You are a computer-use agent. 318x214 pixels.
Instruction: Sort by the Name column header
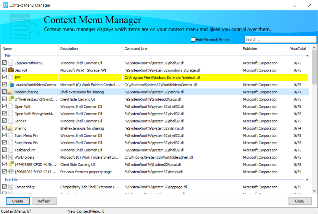[30, 48]
